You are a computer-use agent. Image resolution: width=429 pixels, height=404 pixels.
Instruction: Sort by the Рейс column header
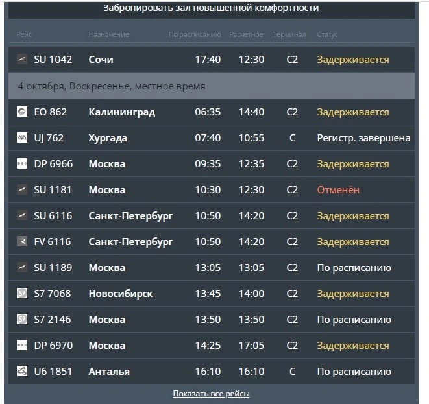pos(24,34)
